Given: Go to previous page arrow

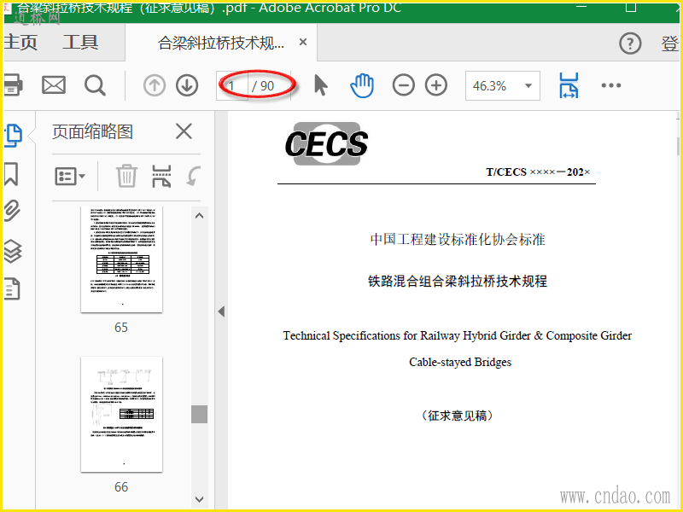Looking at the screenshot, I should (x=155, y=85).
